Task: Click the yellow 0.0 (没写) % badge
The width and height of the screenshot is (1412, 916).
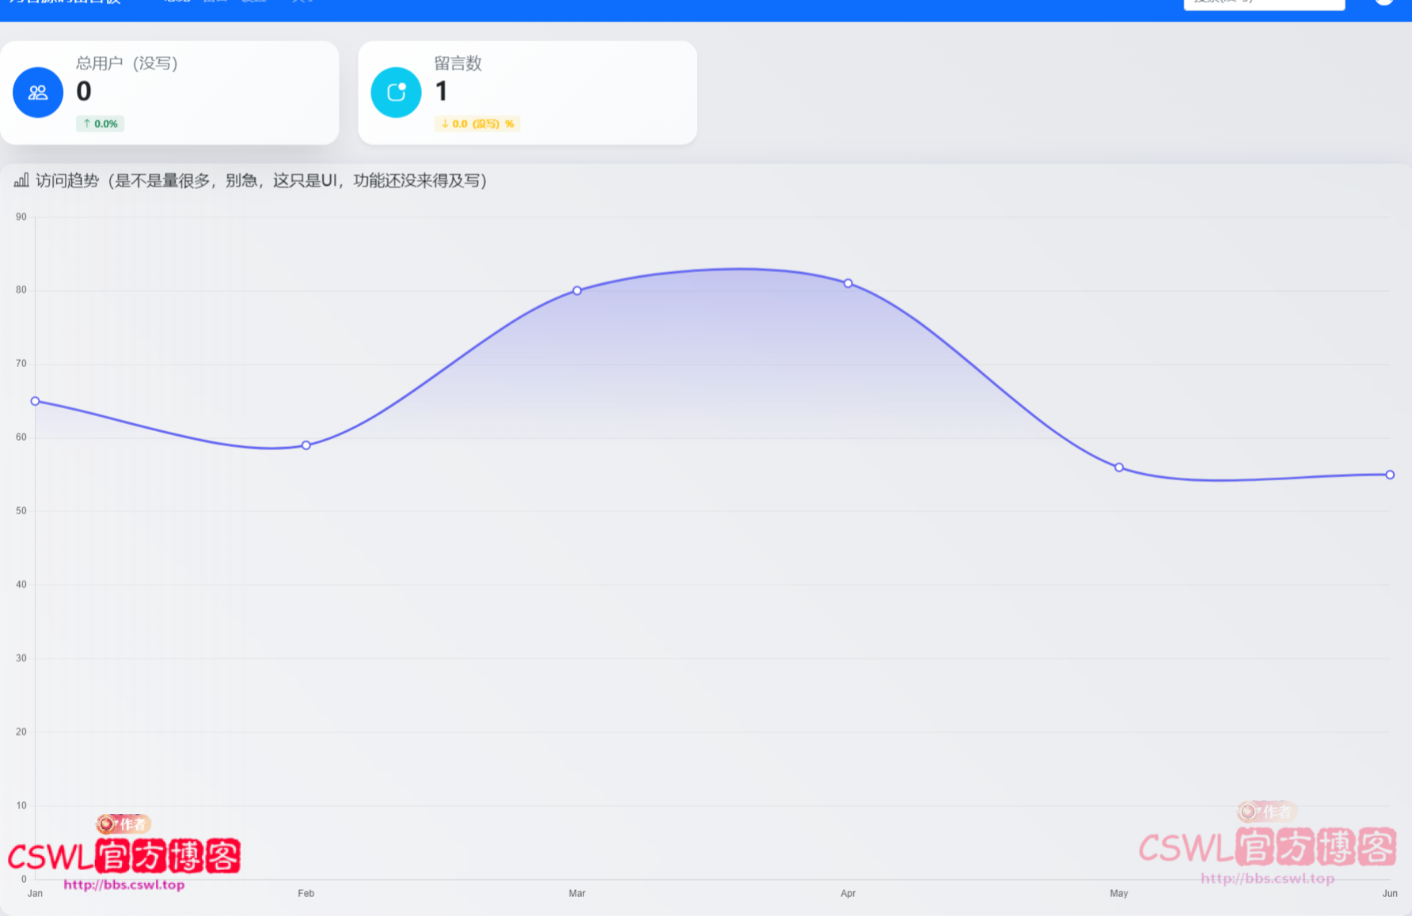Action: [x=477, y=123]
